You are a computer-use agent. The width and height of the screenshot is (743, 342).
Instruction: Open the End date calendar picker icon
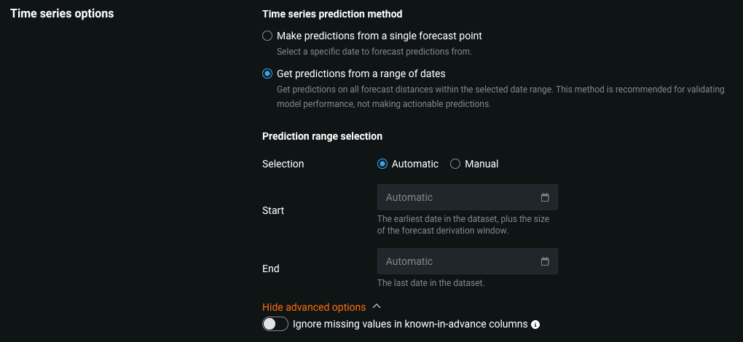point(545,261)
